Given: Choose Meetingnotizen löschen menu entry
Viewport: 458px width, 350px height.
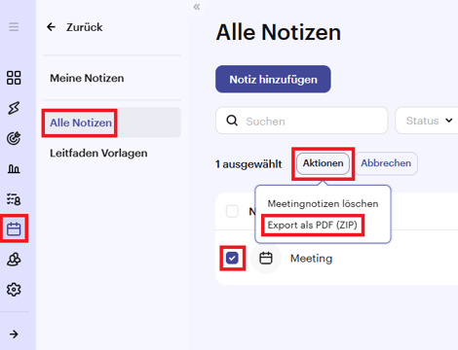Looking at the screenshot, I should click(323, 204).
